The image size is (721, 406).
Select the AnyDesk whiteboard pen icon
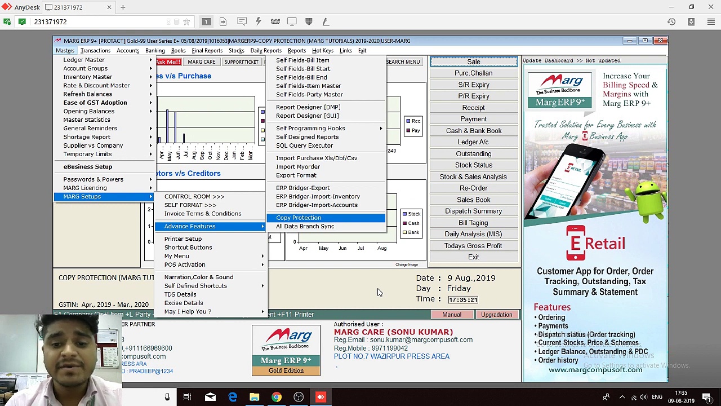325,21
